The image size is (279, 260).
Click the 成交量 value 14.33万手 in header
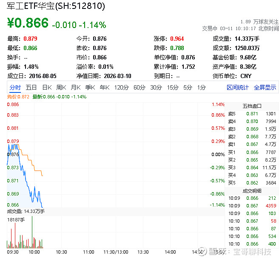[x=247, y=39]
